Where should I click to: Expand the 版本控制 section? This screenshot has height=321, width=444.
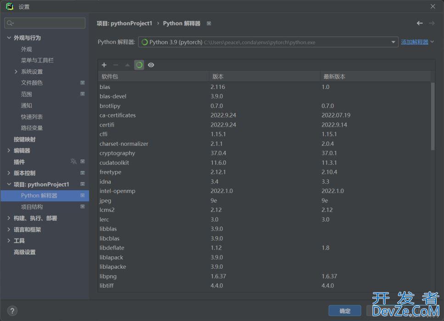point(9,173)
